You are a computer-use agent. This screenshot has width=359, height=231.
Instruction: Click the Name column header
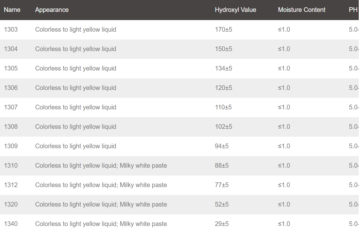coord(12,10)
